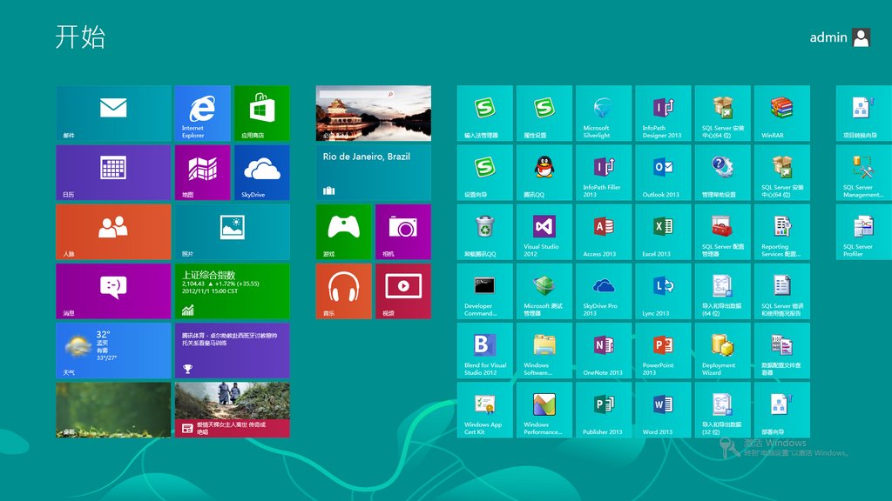This screenshot has height=501, width=892.
Task: Open PowerPoint 2013 tile
Action: click(x=663, y=350)
